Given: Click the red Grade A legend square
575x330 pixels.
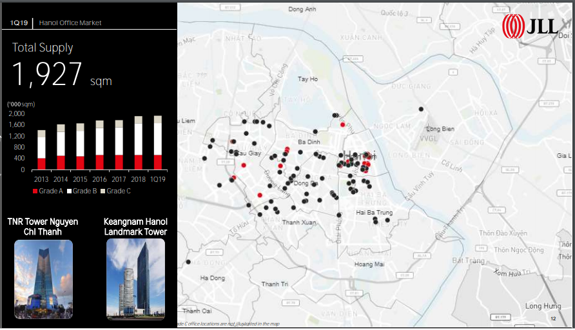Looking at the screenshot, I should pyautogui.click(x=35, y=191).
